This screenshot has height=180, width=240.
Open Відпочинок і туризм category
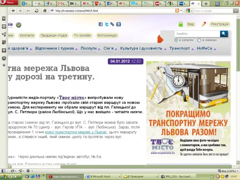coord(55,48)
